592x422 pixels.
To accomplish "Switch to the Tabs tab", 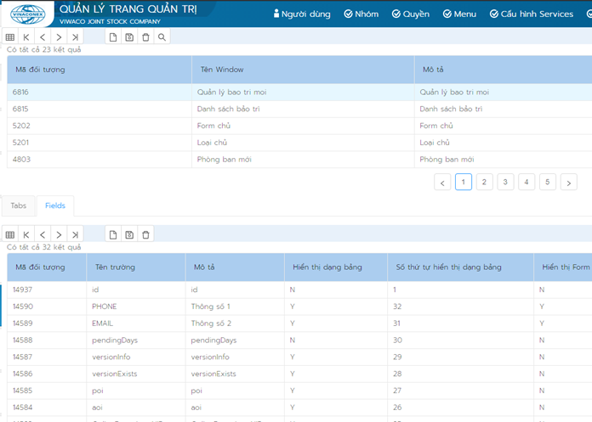I will click(18, 205).
